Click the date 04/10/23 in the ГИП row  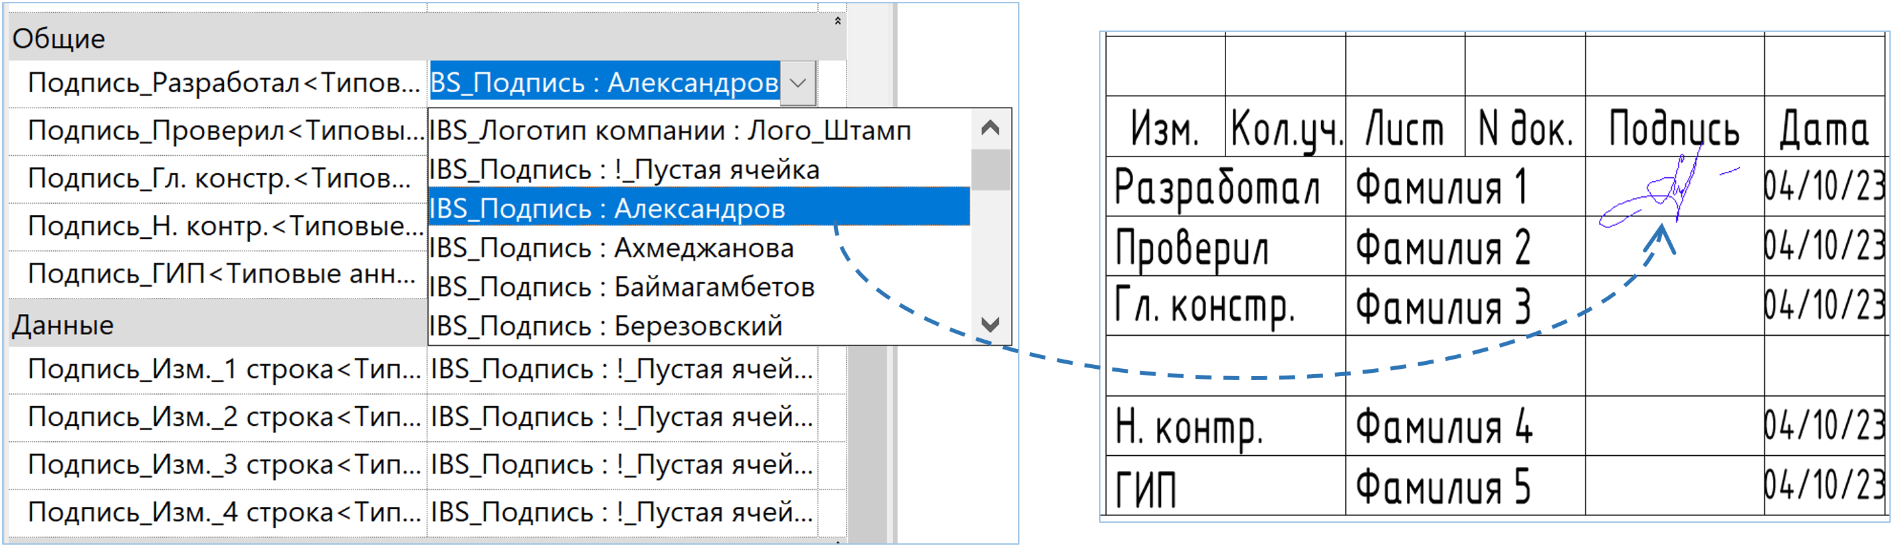pos(1824,486)
